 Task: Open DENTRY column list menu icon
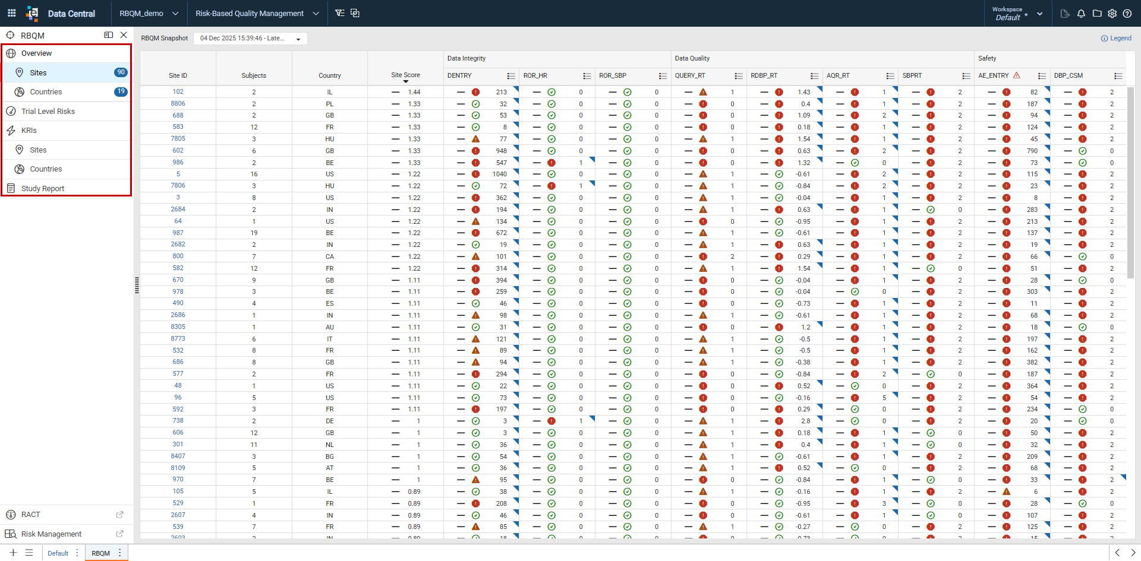coord(511,76)
